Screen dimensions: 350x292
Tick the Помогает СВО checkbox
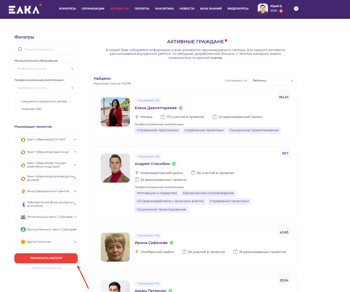[x=17, y=109]
